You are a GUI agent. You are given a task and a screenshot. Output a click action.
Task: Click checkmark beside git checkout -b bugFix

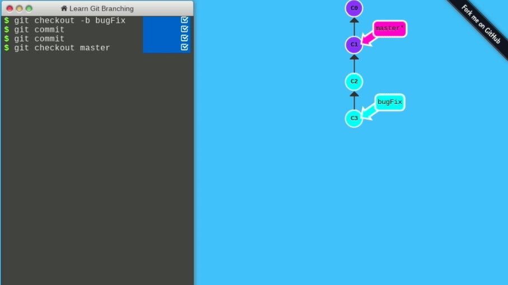click(x=184, y=20)
